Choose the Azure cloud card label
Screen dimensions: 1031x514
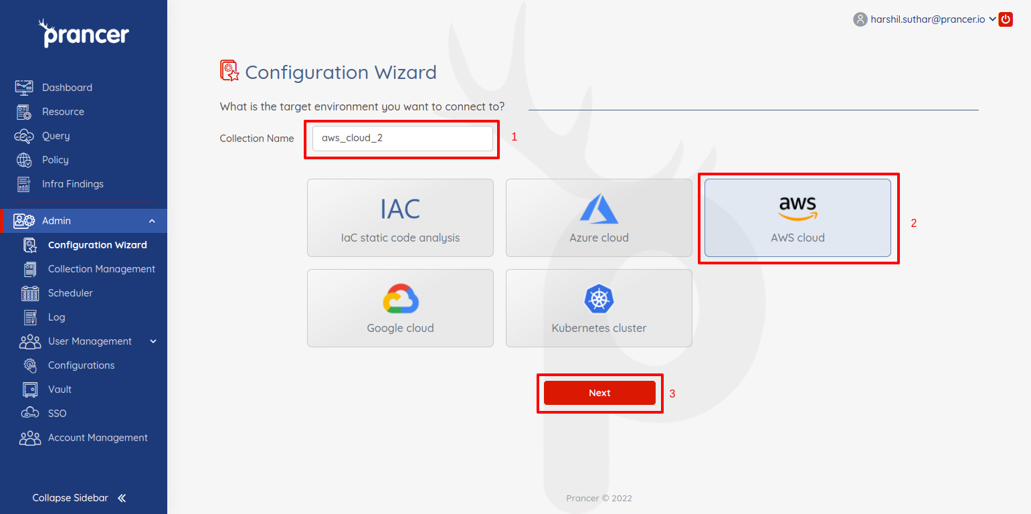pos(599,238)
